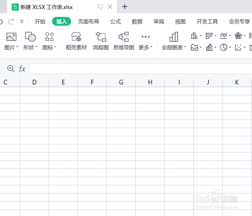Insert an area chart

point(194,48)
